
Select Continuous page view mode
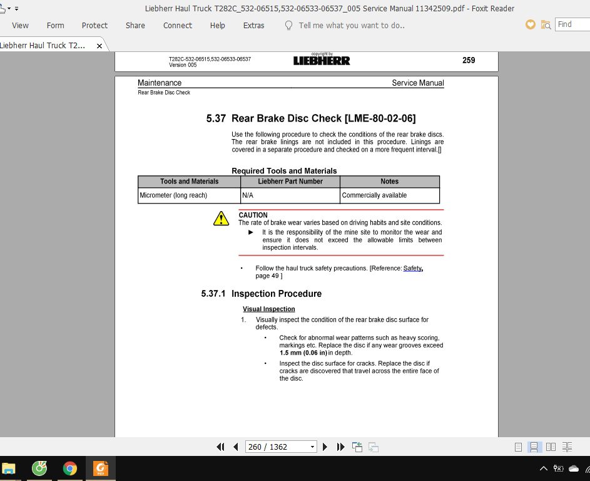pos(534,447)
